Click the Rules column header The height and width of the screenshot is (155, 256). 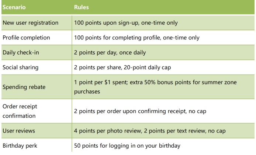81,7
